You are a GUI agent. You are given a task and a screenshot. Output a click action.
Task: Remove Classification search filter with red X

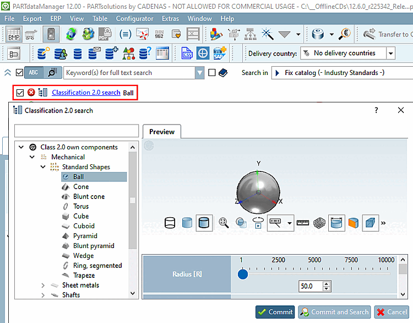[x=31, y=93]
